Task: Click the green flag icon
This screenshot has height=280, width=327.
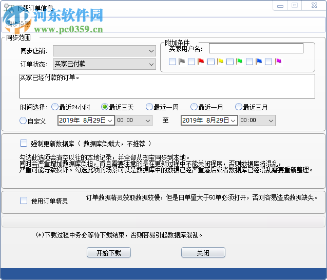Action: pos(239,61)
